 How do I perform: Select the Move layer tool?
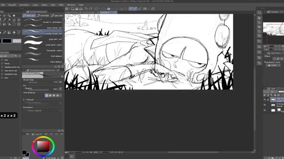click(x=4, y=16)
